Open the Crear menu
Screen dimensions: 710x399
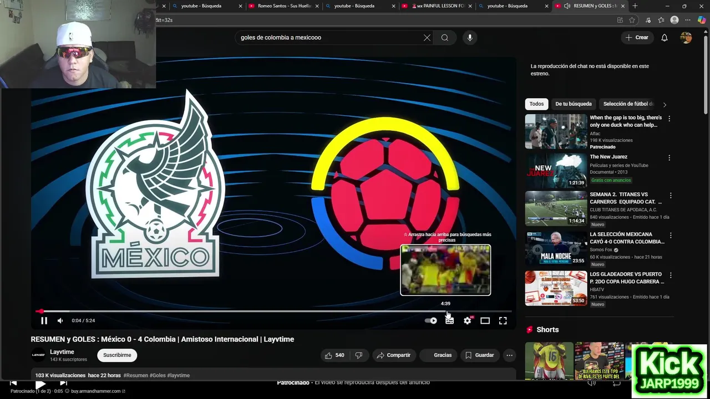637,38
